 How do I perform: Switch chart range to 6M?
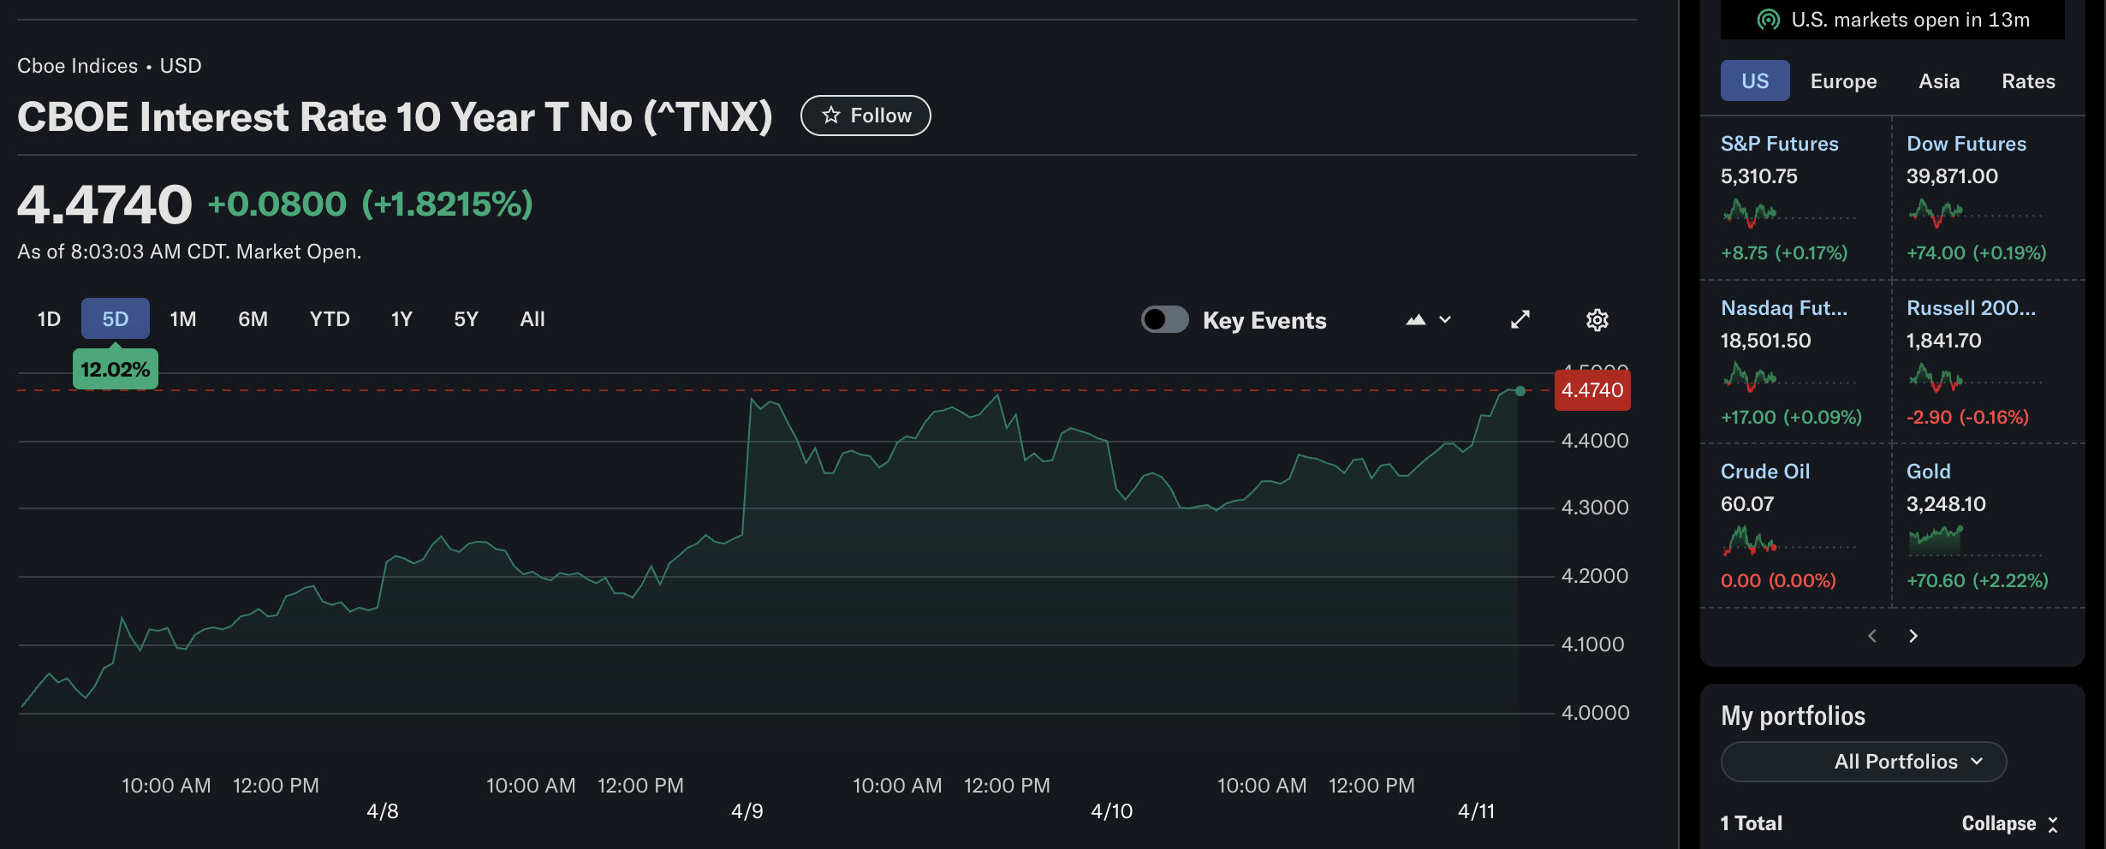[253, 319]
